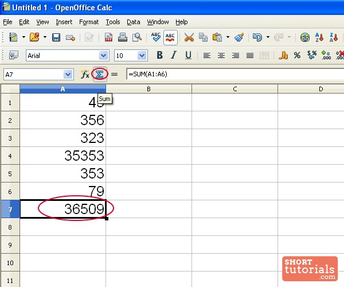The width and height of the screenshot is (344, 287).
Task: Click the New spreadsheet icon
Action: coord(13,37)
